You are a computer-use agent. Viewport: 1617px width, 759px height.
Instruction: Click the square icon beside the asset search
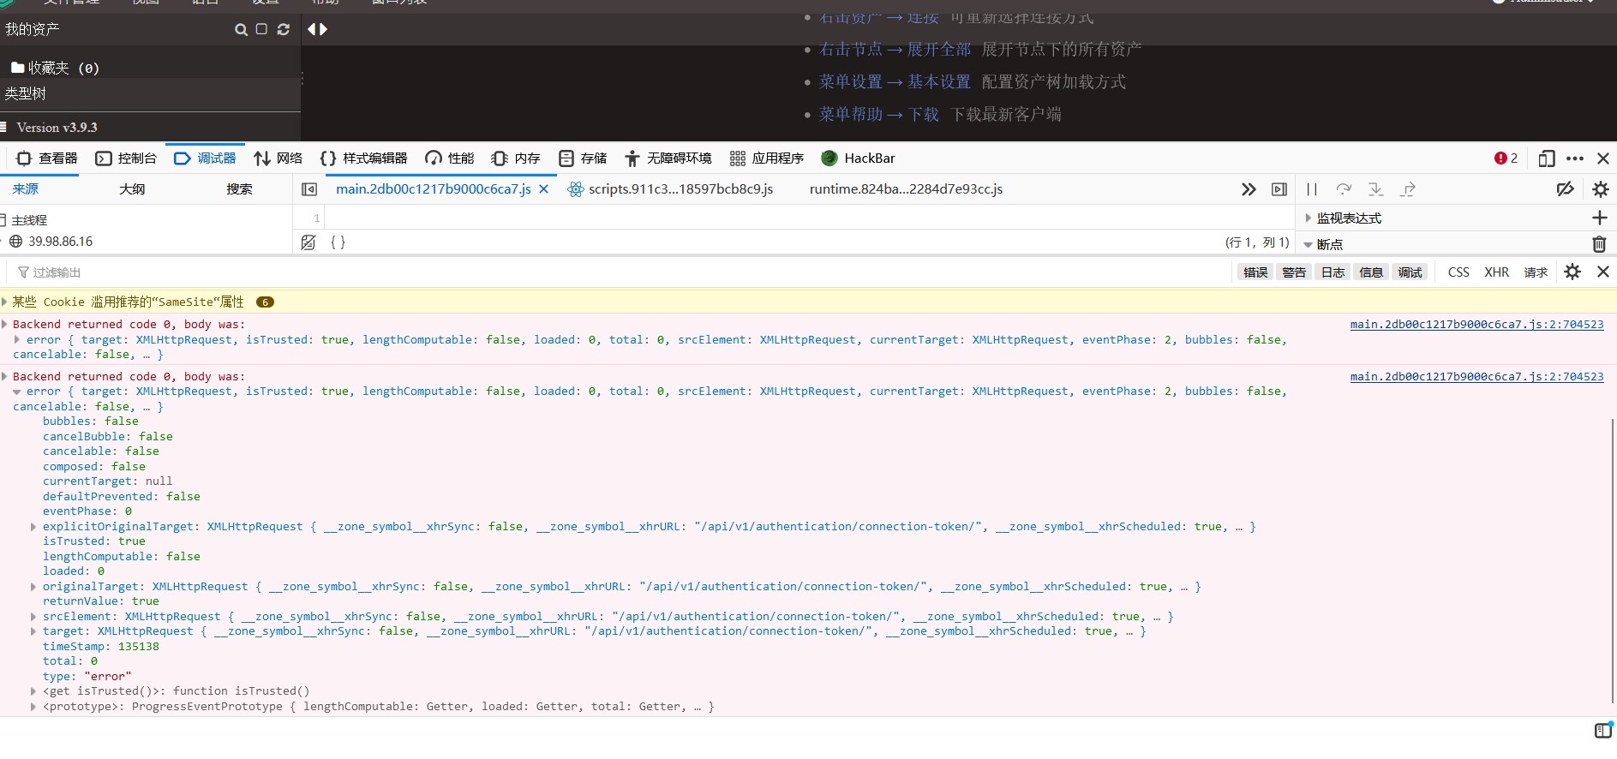(x=261, y=29)
